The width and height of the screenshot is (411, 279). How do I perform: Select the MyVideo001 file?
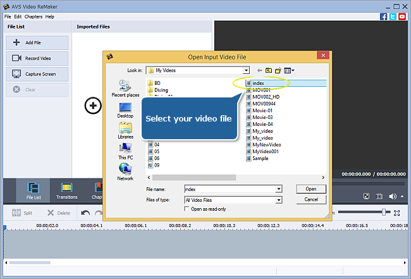click(x=262, y=151)
